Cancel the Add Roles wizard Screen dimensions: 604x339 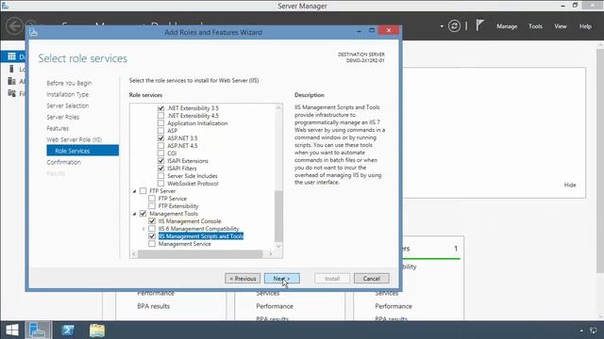[x=371, y=279]
